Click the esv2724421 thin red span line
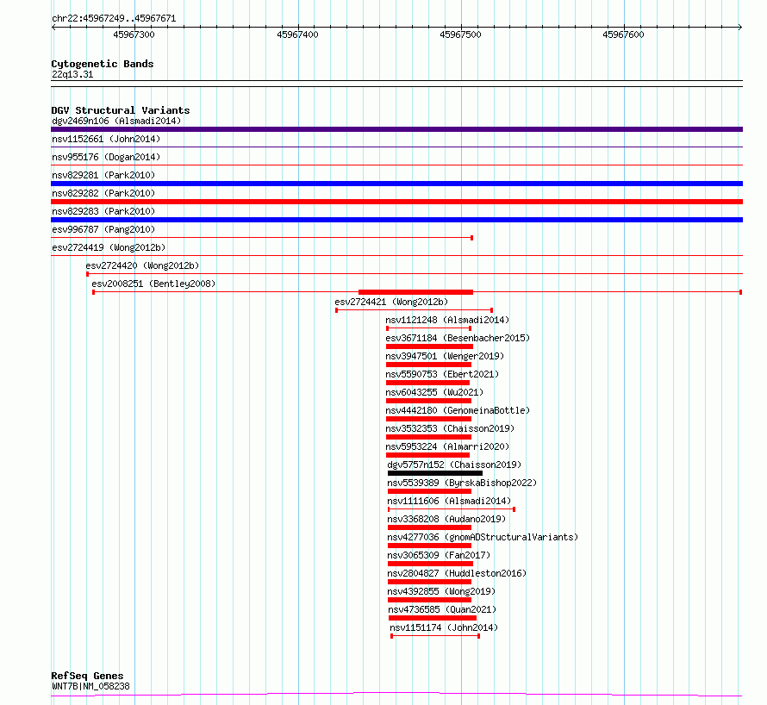Viewport: 767px width, 705px height. click(414, 310)
